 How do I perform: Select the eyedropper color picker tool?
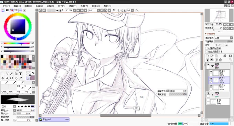click(x=20, y=78)
